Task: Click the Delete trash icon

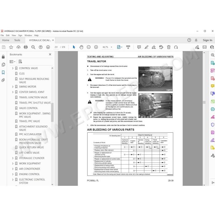Action: (x=169, y=47)
